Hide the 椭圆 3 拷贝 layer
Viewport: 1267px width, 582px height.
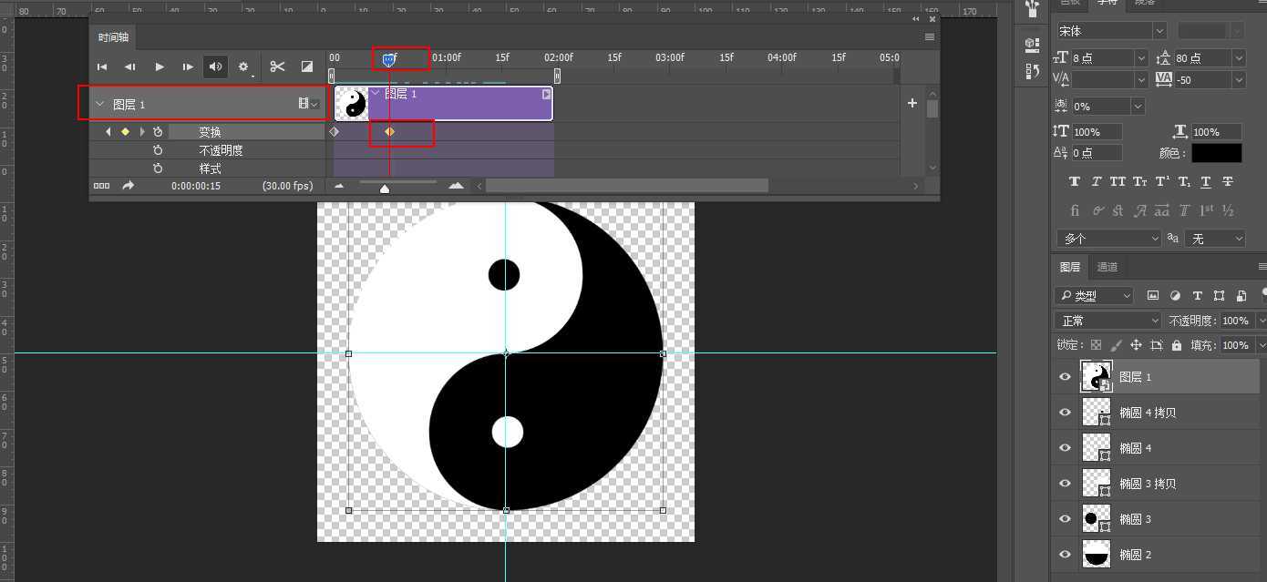click(1065, 483)
